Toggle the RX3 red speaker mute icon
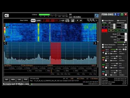 click(x=103, y=67)
